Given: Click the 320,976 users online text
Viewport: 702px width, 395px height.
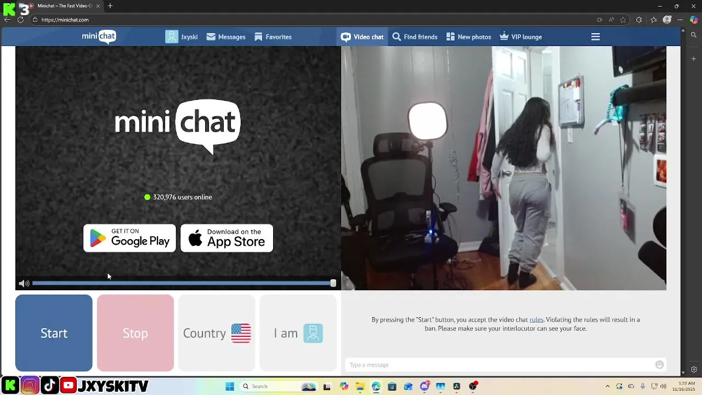Looking at the screenshot, I should click(x=182, y=197).
